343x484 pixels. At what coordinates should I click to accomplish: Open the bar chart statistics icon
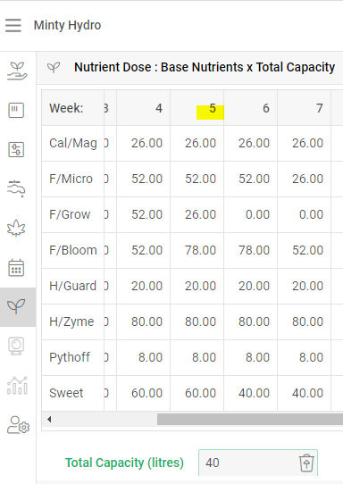click(x=17, y=386)
